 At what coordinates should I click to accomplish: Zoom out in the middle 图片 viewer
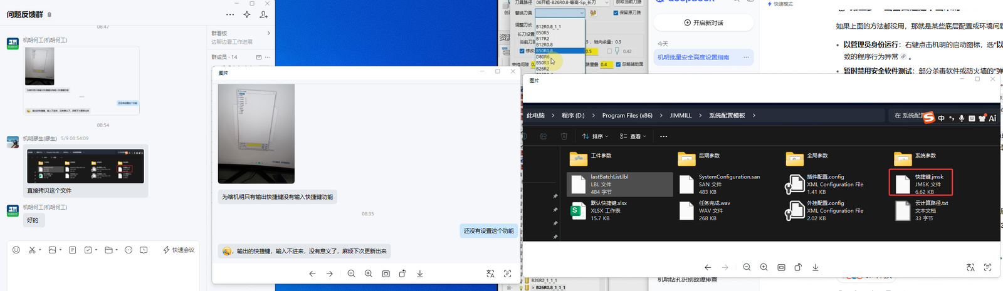click(351, 273)
